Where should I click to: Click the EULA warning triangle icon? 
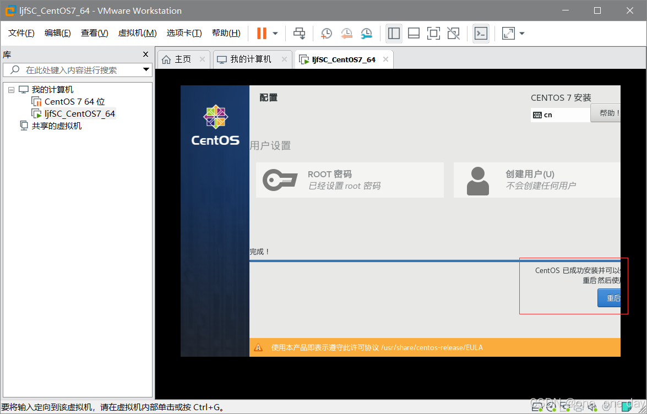pos(258,347)
